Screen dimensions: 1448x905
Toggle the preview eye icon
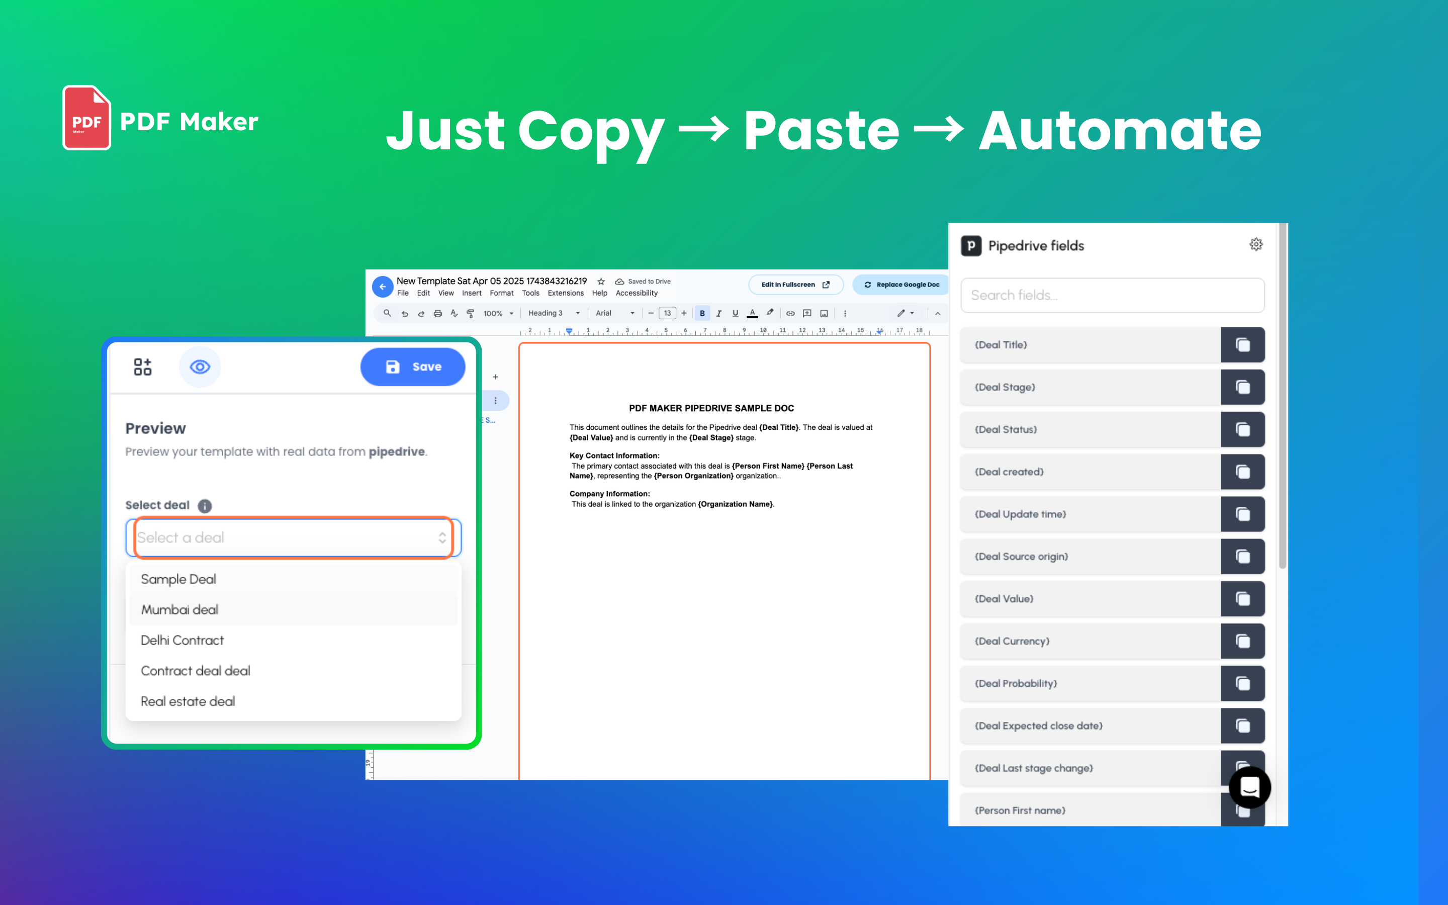(x=200, y=367)
